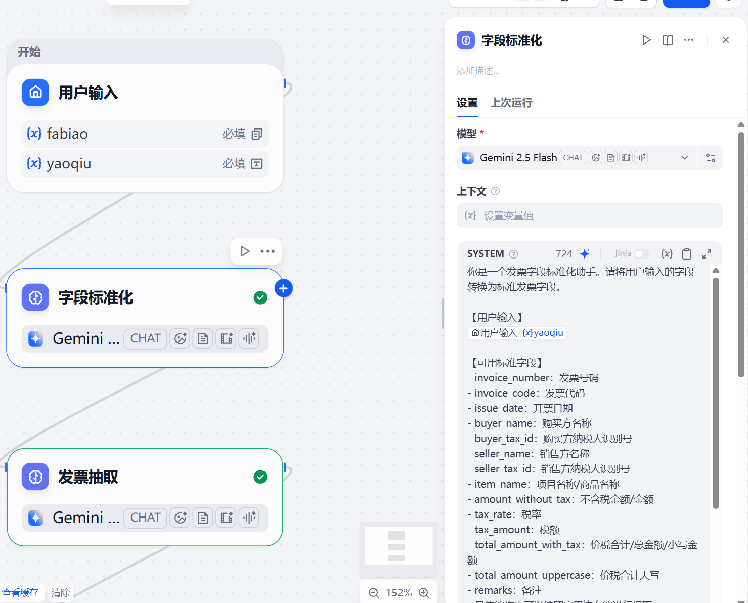Click the invoice_number line in prompt
748x603 pixels.
click(533, 378)
